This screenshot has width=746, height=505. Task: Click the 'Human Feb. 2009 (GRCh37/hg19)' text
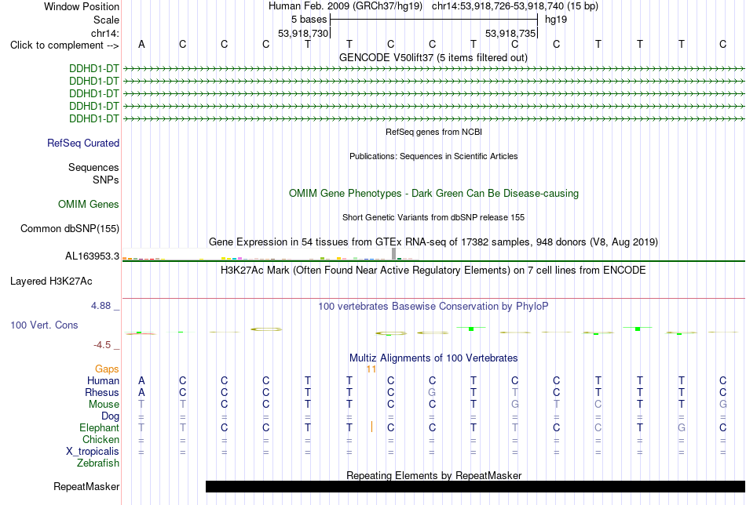346,6
